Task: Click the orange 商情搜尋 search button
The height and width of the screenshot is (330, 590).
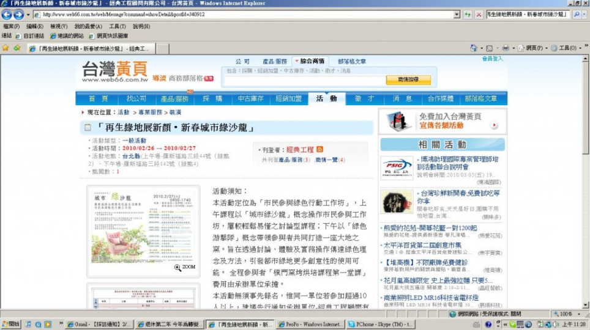Action: pyautogui.click(x=408, y=79)
